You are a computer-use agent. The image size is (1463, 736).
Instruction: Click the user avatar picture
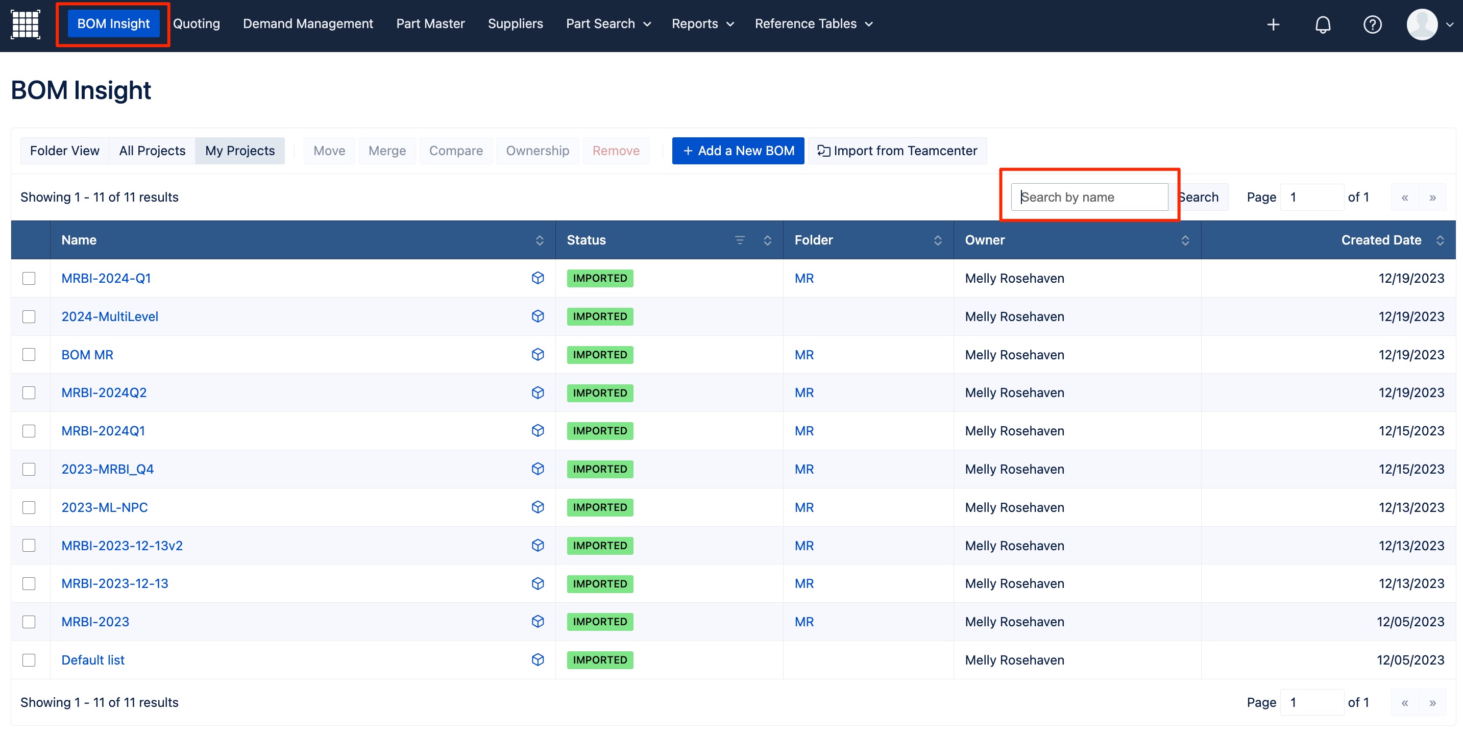pos(1422,24)
